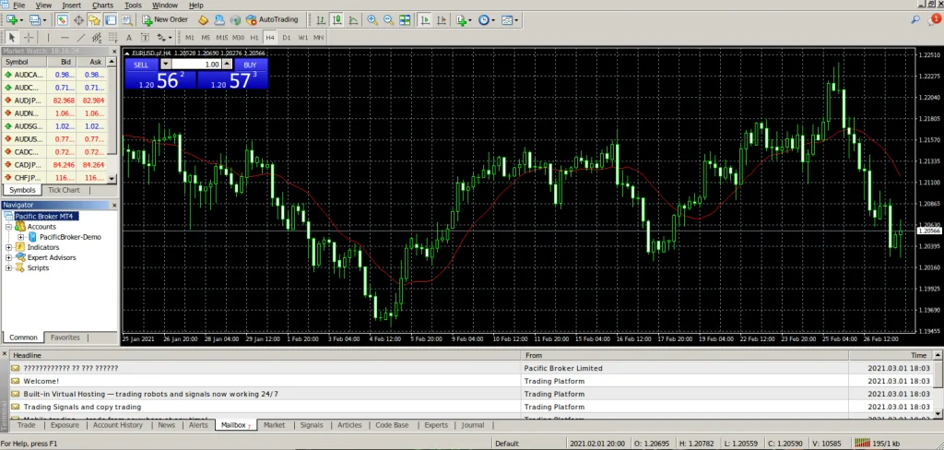Click the Zoom In magnifier icon
The height and width of the screenshot is (450, 944).
point(372,20)
